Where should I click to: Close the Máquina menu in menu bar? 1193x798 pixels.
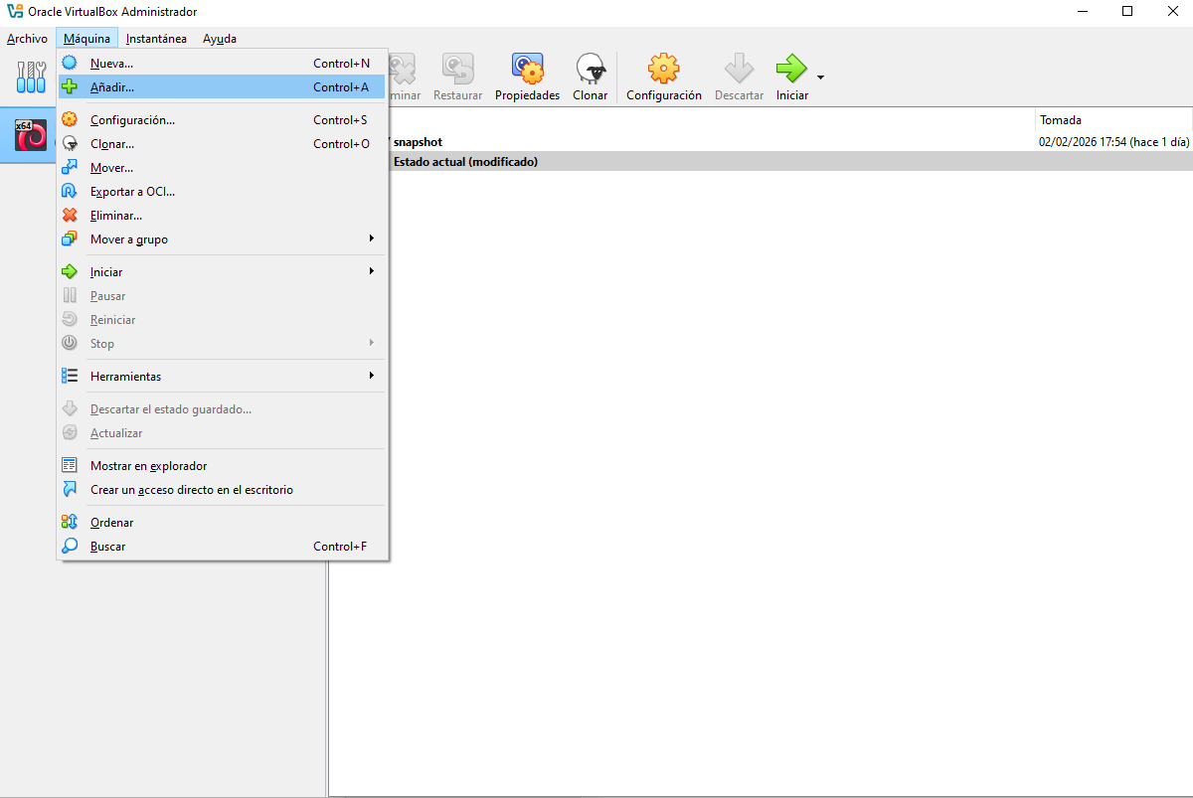(86, 39)
